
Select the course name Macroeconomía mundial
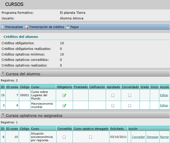42,105
